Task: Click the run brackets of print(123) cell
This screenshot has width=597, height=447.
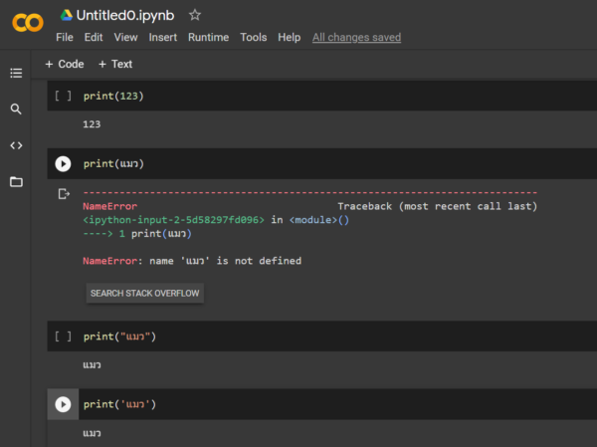Action: pos(63,96)
